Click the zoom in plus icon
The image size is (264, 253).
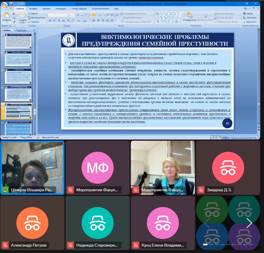tap(253, 137)
